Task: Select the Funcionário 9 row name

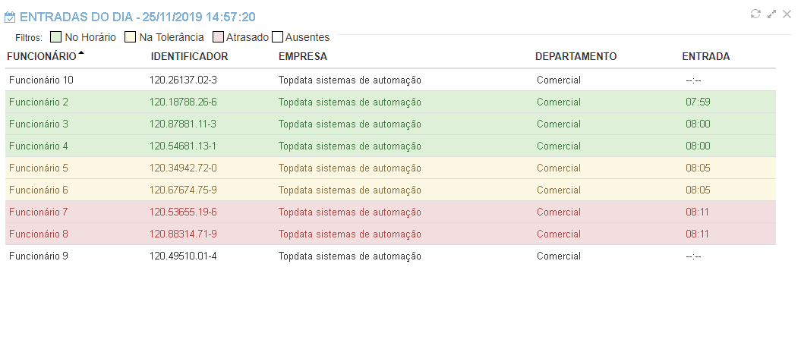Action: pyautogui.click(x=39, y=256)
